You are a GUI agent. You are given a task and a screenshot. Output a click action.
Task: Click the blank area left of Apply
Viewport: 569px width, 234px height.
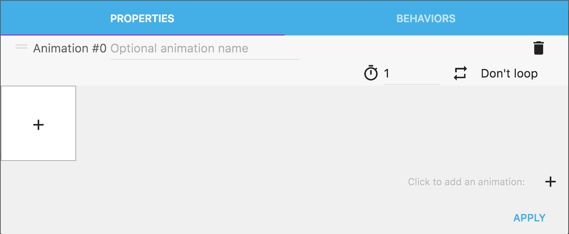pyautogui.click(x=333, y=218)
